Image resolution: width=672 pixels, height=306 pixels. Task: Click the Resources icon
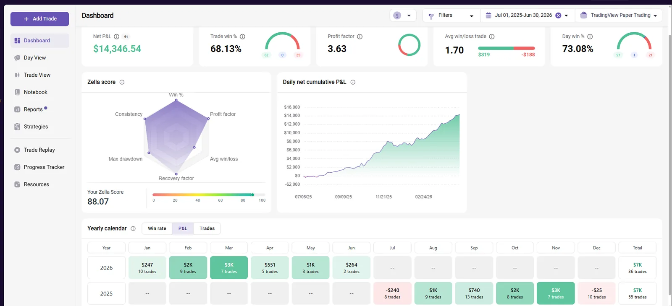coord(17,184)
